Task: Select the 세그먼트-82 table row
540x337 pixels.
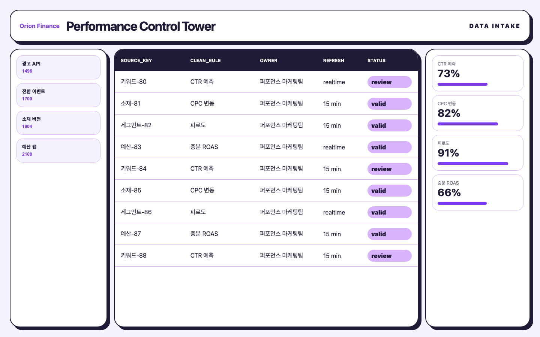Action: (266, 125)
